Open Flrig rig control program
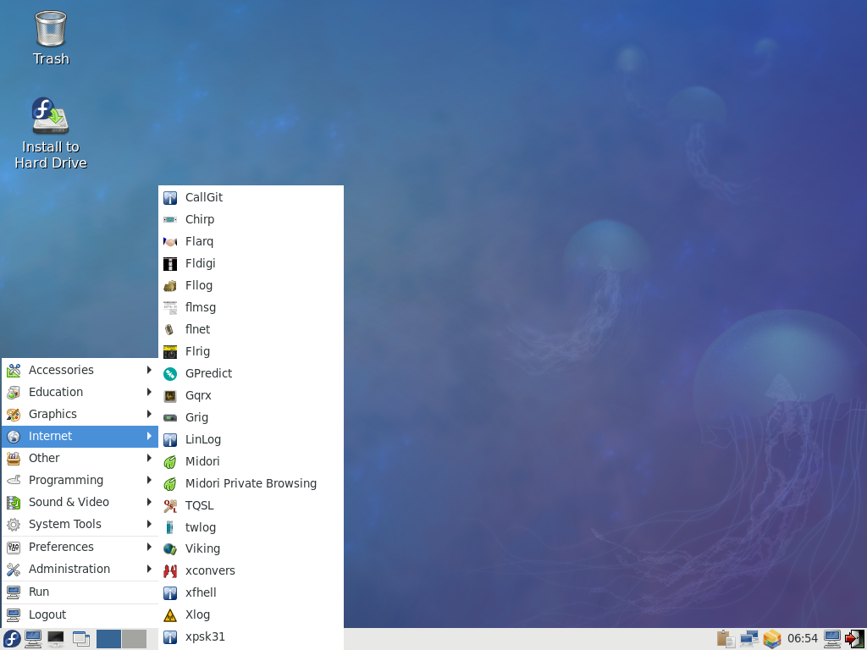Viewport: 867px width, 650px height. pos(251,351)
